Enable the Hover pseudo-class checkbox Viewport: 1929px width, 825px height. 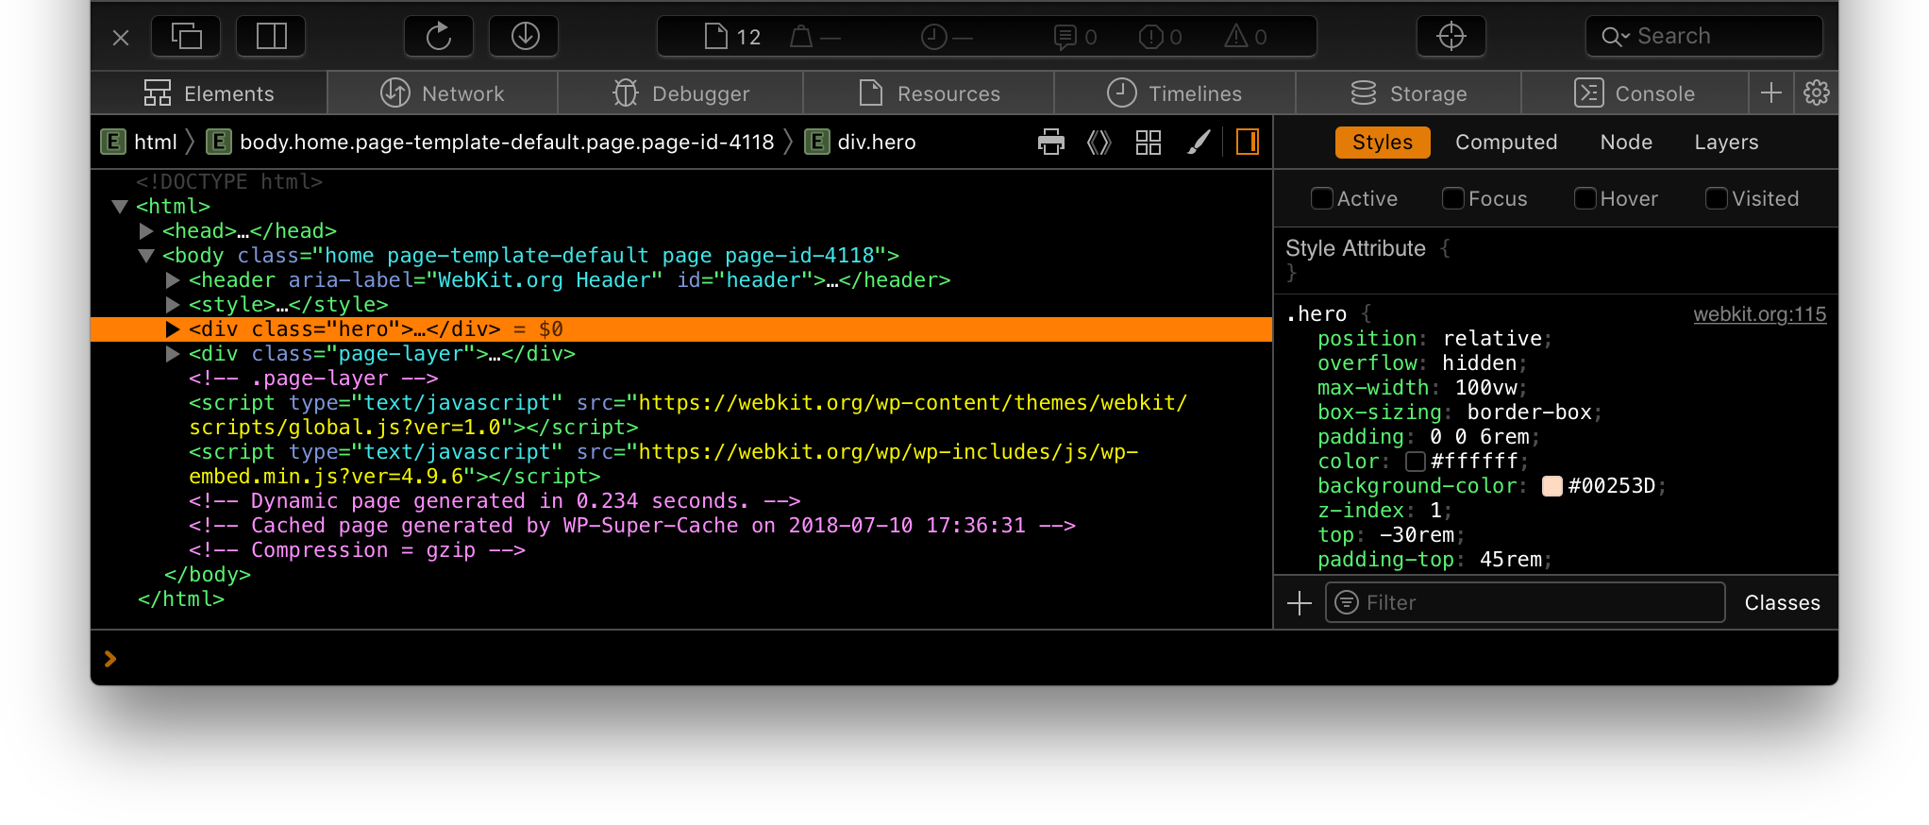1585,198
